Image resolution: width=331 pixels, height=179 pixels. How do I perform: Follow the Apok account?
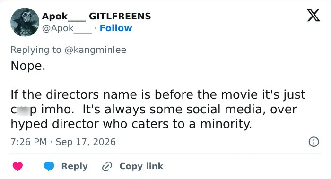116,28
